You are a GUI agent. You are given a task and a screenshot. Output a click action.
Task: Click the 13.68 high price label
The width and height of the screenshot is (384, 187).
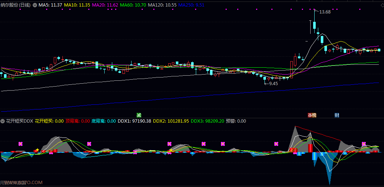pyautogui.click(x=325, y=12)
